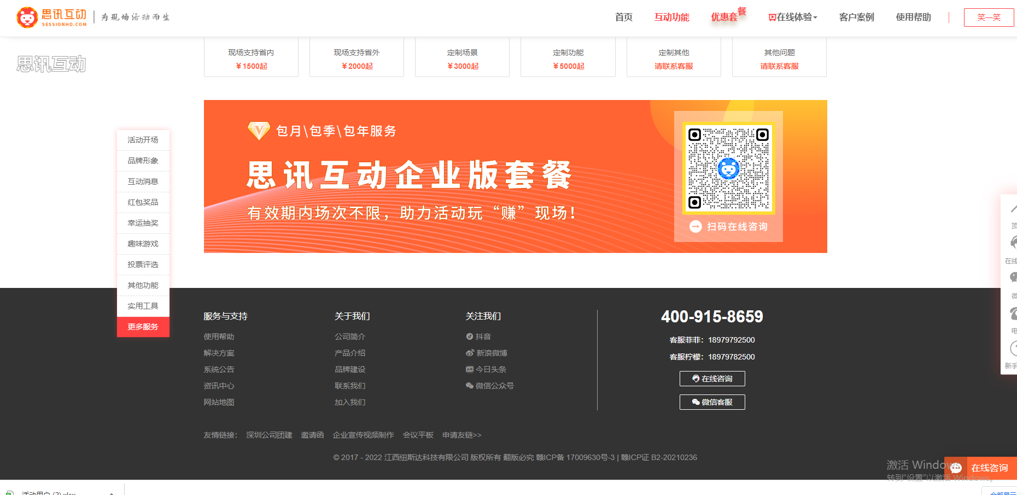
Task: Open the 网站地图 footer link
Action: 219,402
